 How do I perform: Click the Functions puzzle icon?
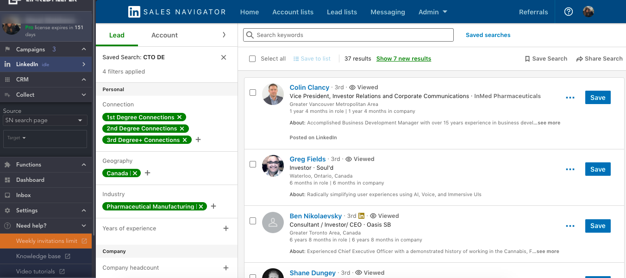pyautogui.click(x=7, y=165)
